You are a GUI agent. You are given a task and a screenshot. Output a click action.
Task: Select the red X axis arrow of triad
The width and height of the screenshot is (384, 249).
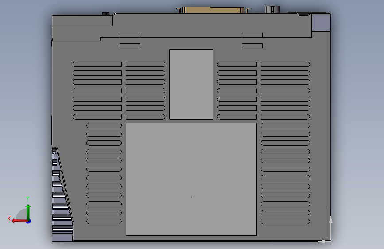point(19,221)
